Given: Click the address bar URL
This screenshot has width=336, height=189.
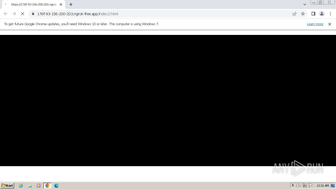Looking at the screenshot, I should click(x=78, y=14).
